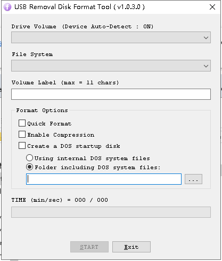Viewport: 222px width, 261px height.
Task: Click the browse "..." folder button
Action: pyautogui.click(x=193, y=179)
